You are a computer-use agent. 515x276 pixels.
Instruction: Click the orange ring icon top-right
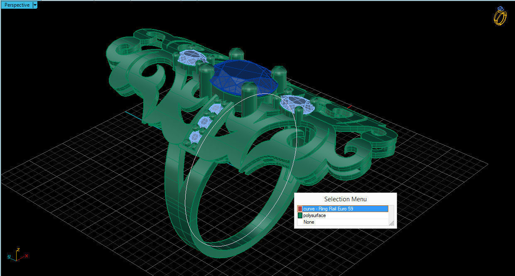click(x=500, y=16)
